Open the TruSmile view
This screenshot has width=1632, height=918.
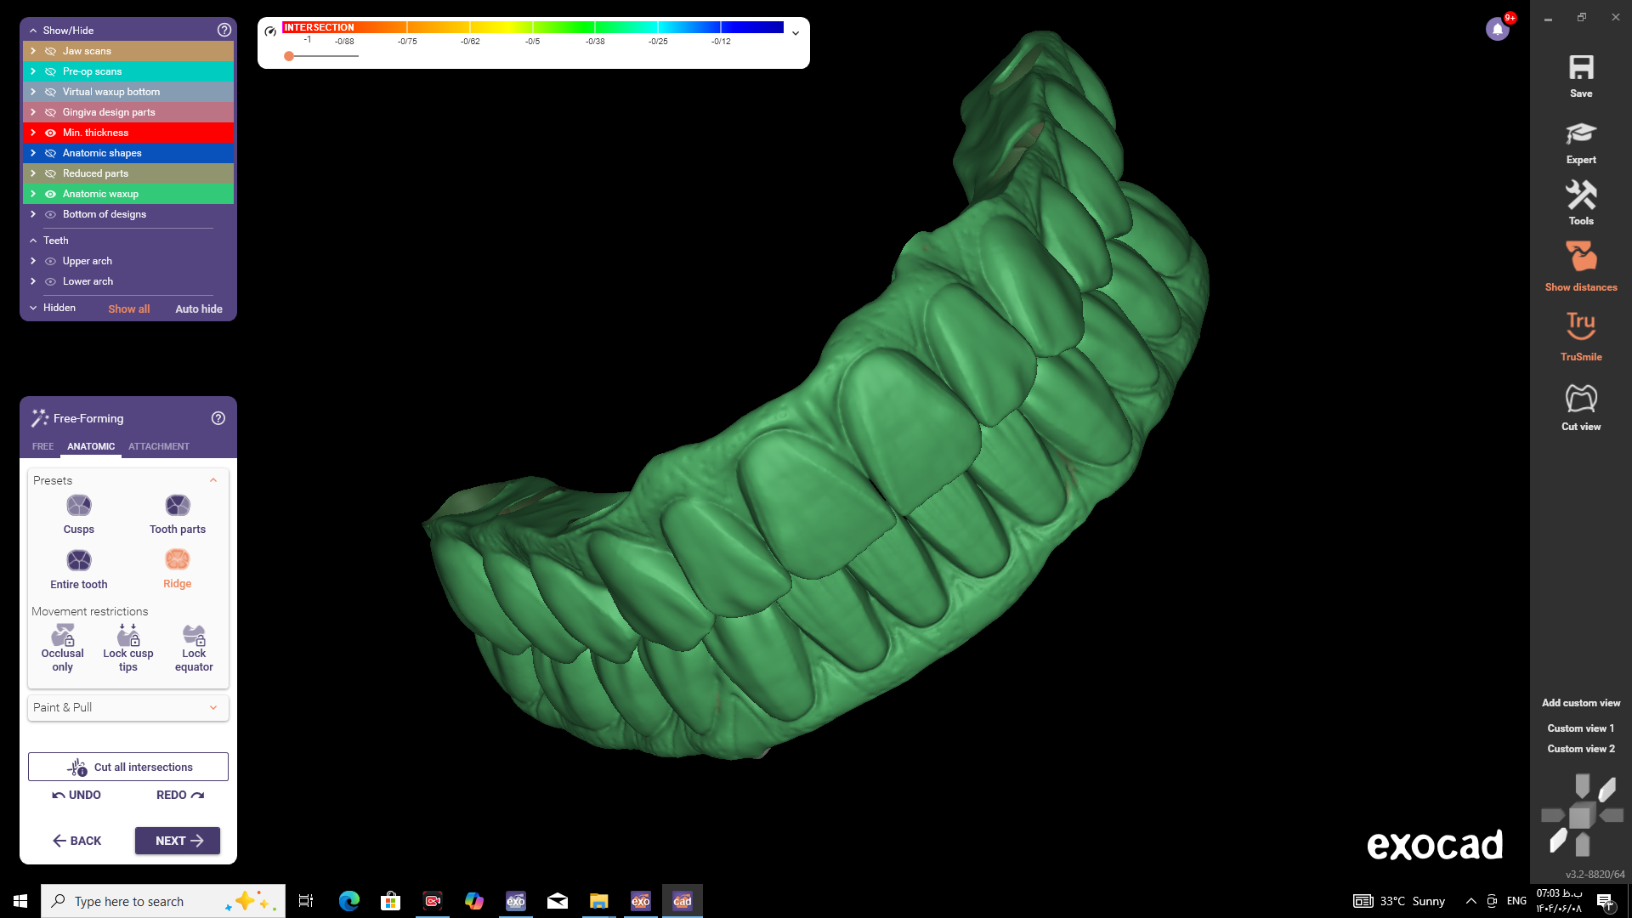click(x=1580, y=326)
